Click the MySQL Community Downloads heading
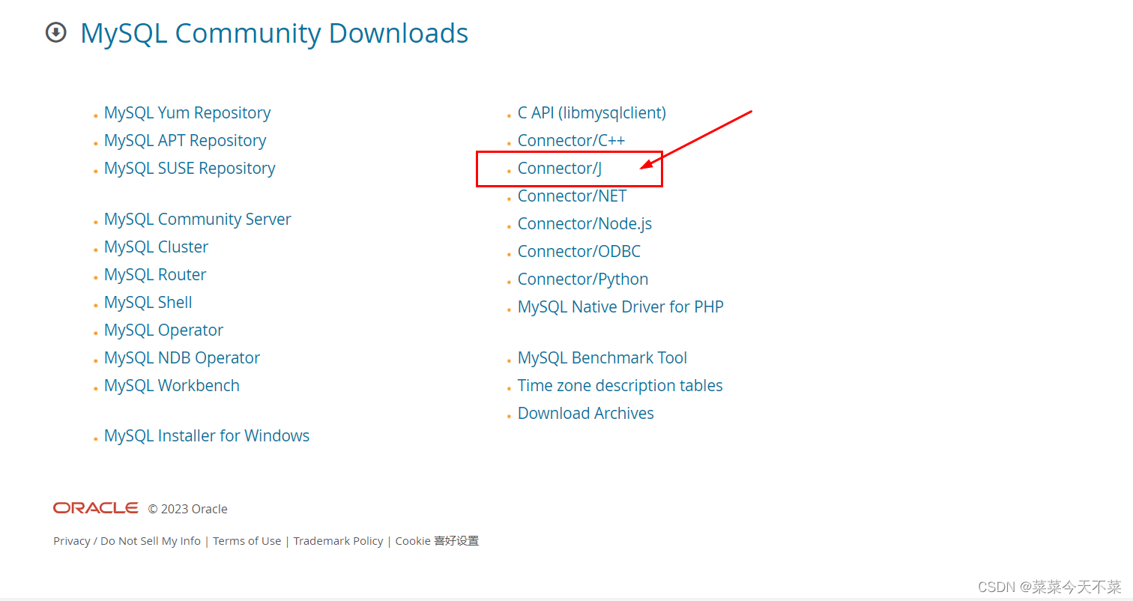The height and width of the screenshot is (601, 1133). tap(274, 34)
